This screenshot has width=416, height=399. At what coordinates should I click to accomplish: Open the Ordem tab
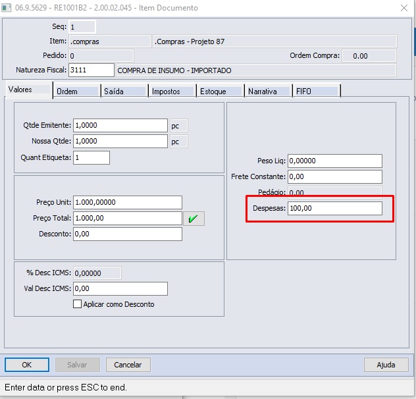pyautogui.click(x=77, y=92)
